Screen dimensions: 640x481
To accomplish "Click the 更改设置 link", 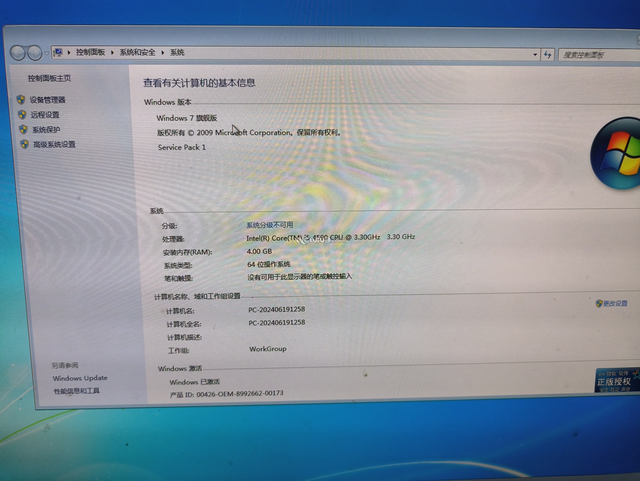I will tap(615, 303).
